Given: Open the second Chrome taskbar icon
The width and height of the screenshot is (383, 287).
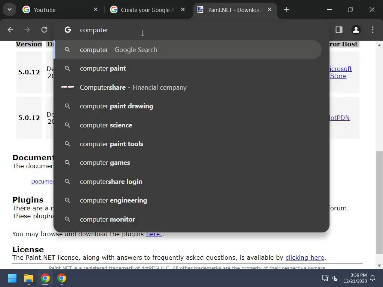Looking at the screenshot, I should 62,278.
